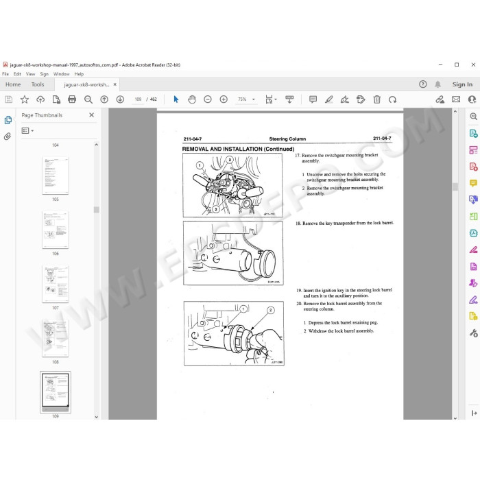Click the document scroll up arrow

pos(455,112)
